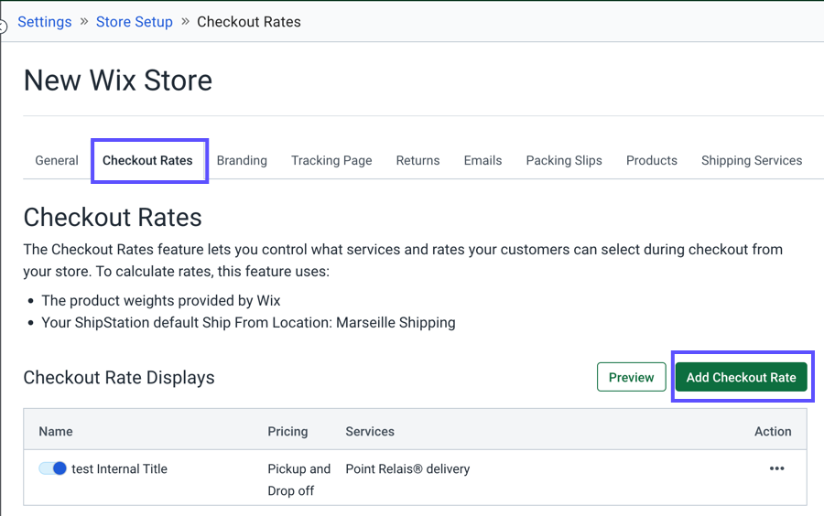Open the three-dot action menu for test Internal Title

coord(776,468)
